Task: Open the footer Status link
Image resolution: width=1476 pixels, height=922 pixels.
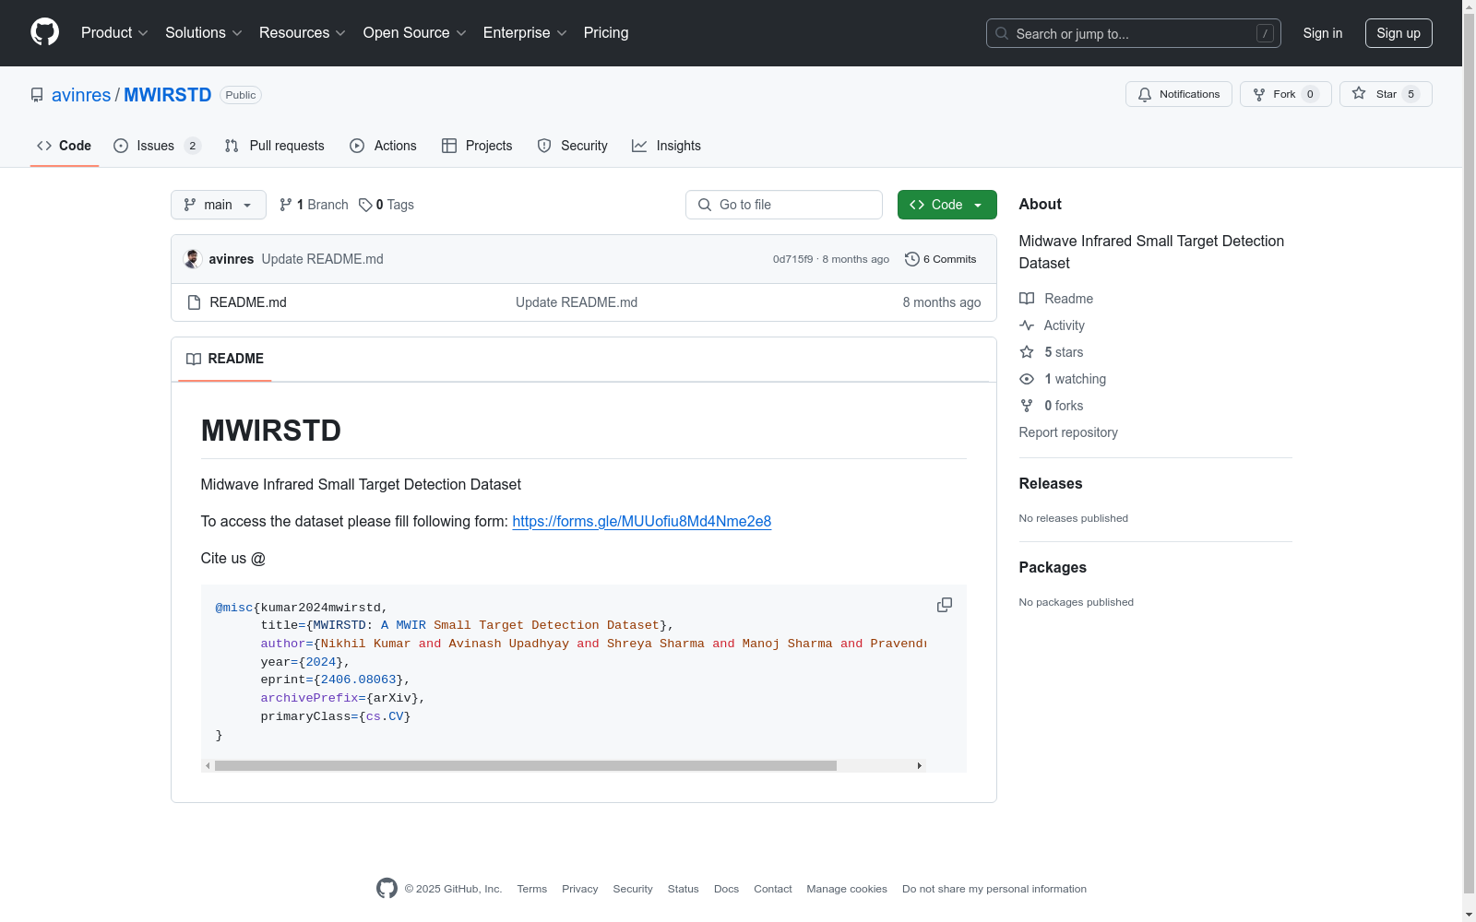Action: [x=683, y=889]
